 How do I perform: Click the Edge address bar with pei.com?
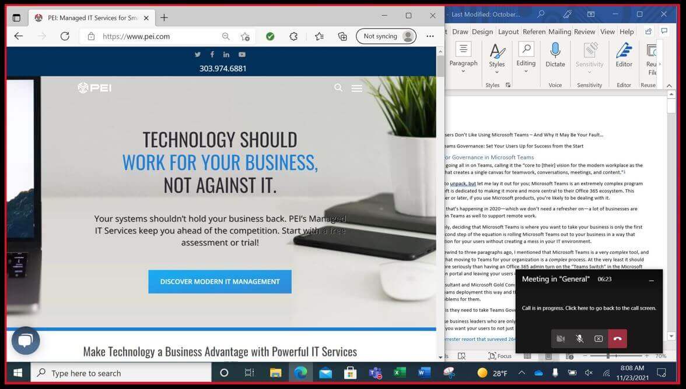151,36
